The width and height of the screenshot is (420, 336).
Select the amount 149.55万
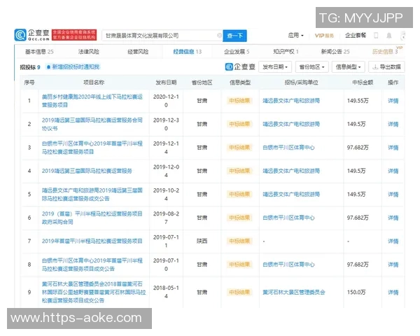(358, 101)
